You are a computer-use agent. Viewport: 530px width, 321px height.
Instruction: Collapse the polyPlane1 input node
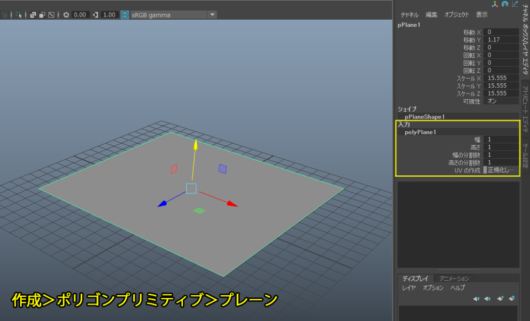point(420,132)
